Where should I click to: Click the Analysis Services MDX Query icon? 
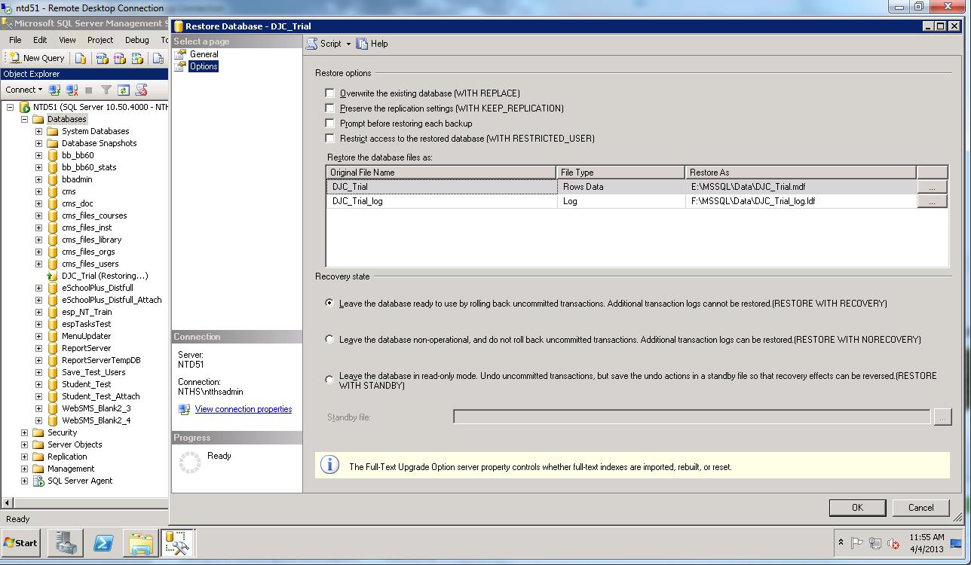102,58
